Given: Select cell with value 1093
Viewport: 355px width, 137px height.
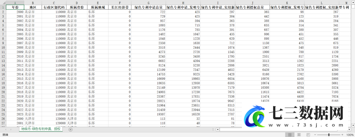Looking at the screenshot, I should pyautogui.click(x=149, y=25).
